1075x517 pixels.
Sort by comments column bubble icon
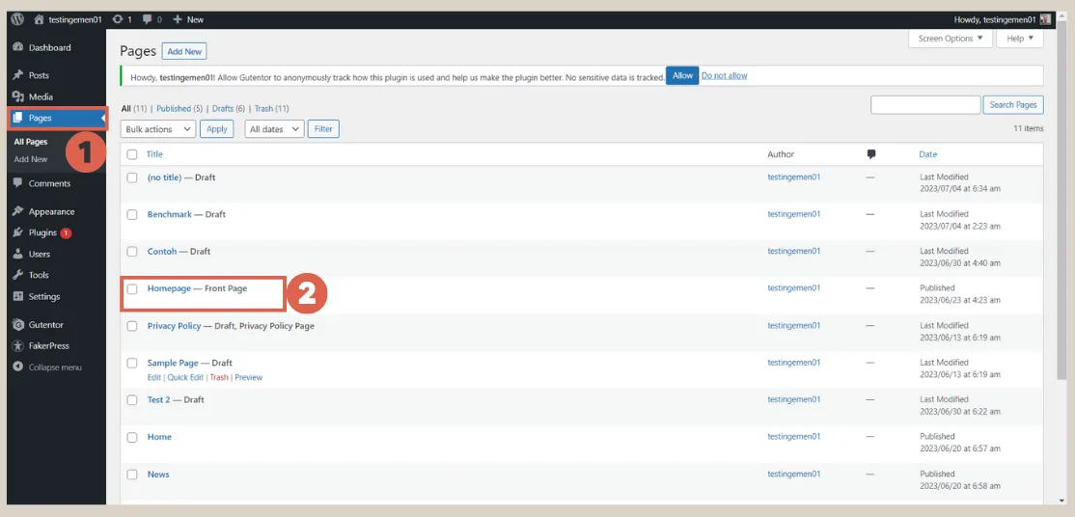pos(870,154)
